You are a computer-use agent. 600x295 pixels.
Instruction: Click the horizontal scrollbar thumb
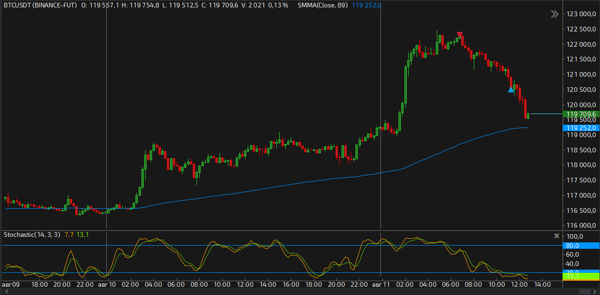point(585,291)
